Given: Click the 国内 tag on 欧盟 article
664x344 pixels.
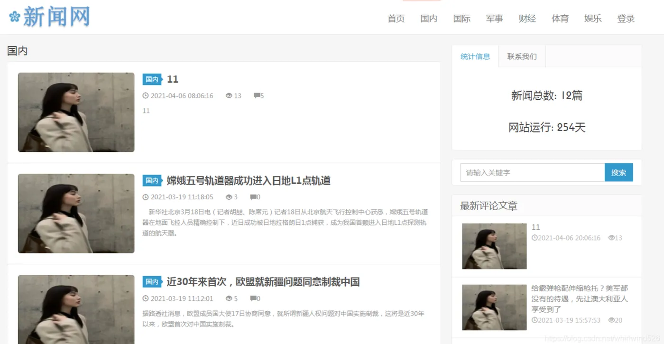Looking at the screenshot, I should [x=152, y=282].
